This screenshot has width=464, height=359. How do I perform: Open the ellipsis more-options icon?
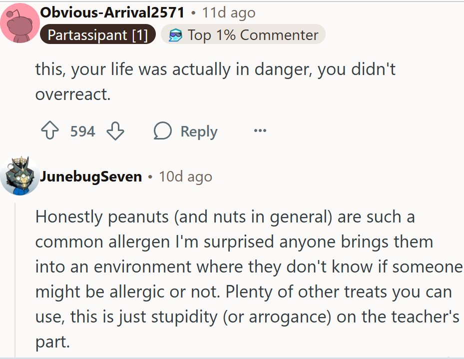[259, 130]
